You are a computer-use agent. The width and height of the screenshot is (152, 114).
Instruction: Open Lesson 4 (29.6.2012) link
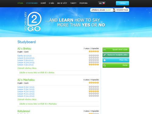[26, 62]
